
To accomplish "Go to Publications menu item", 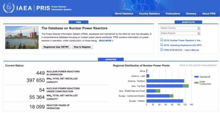I will (x=173, y=13).
